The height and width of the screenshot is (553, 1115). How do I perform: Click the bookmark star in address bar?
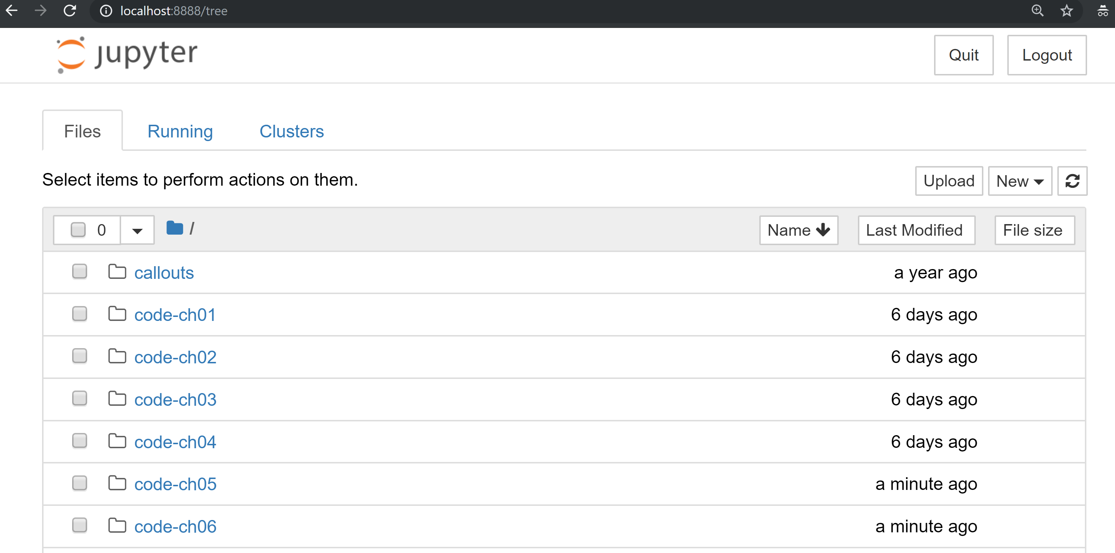coord(1066,11)
